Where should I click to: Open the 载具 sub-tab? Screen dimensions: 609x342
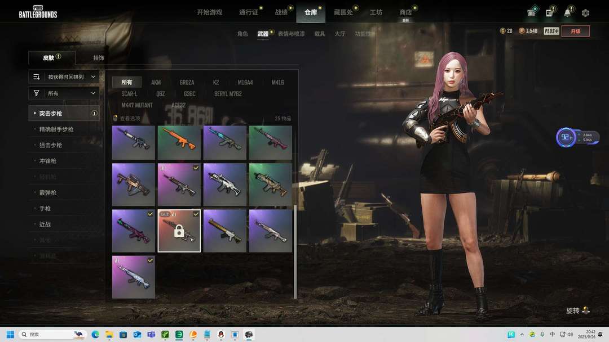[320, 34]
